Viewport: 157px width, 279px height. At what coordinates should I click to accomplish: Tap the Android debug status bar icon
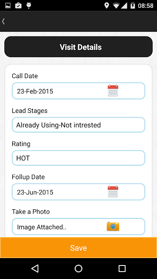tap(29, 6)
